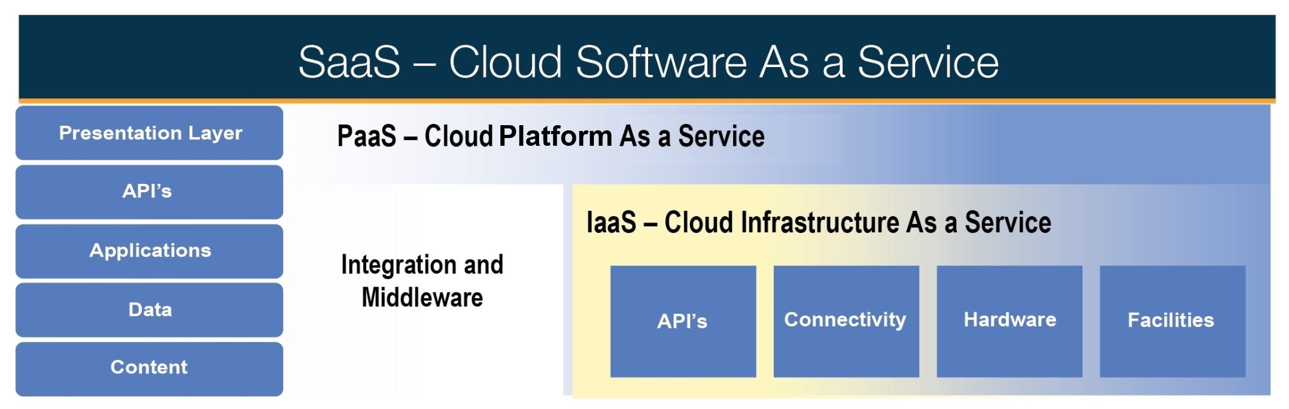
Task: Click the Content box
Action: click(149, 368)
